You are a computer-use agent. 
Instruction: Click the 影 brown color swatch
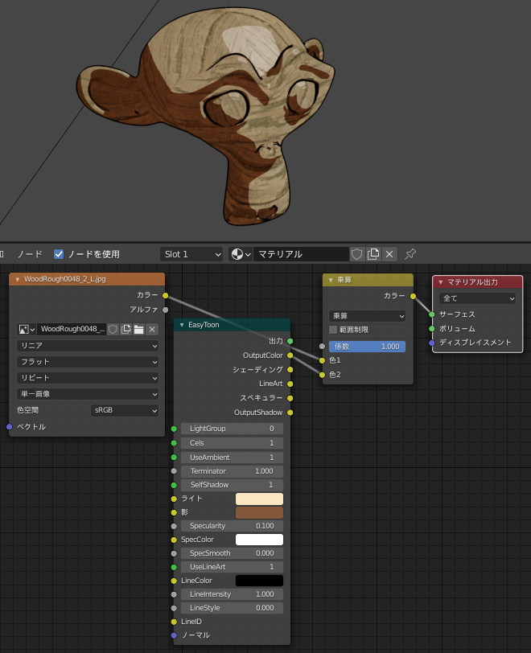(259, 512)
